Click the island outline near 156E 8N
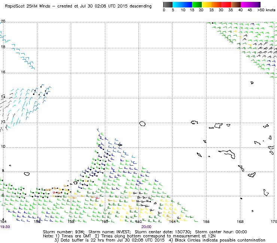The width and height of the screenshot is (277, 243). click(x=27, y=174)
